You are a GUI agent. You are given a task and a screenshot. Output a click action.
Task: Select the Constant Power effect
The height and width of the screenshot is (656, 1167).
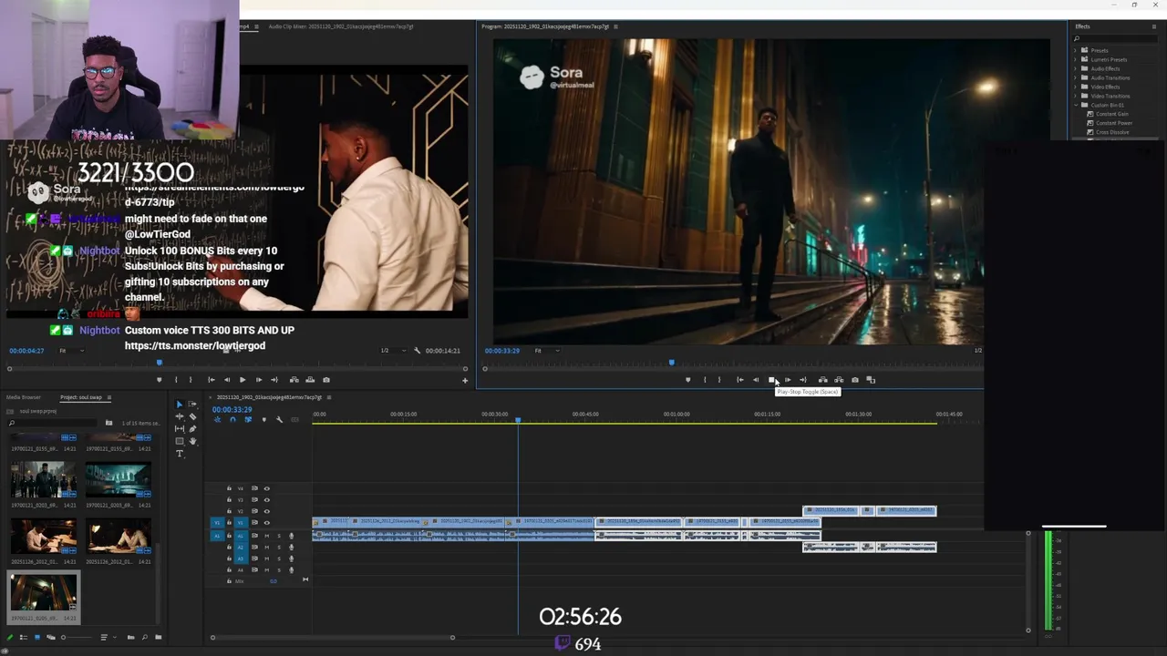(x=1113, y=123)
